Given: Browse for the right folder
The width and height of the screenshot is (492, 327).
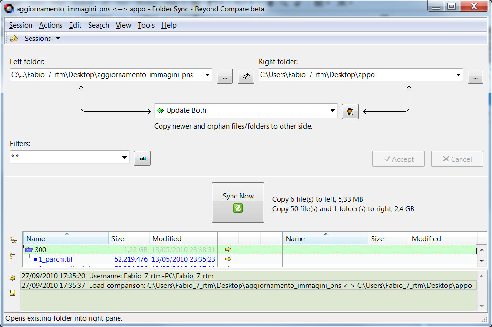Looking at the screenshot, I should (x=475, y=76).
